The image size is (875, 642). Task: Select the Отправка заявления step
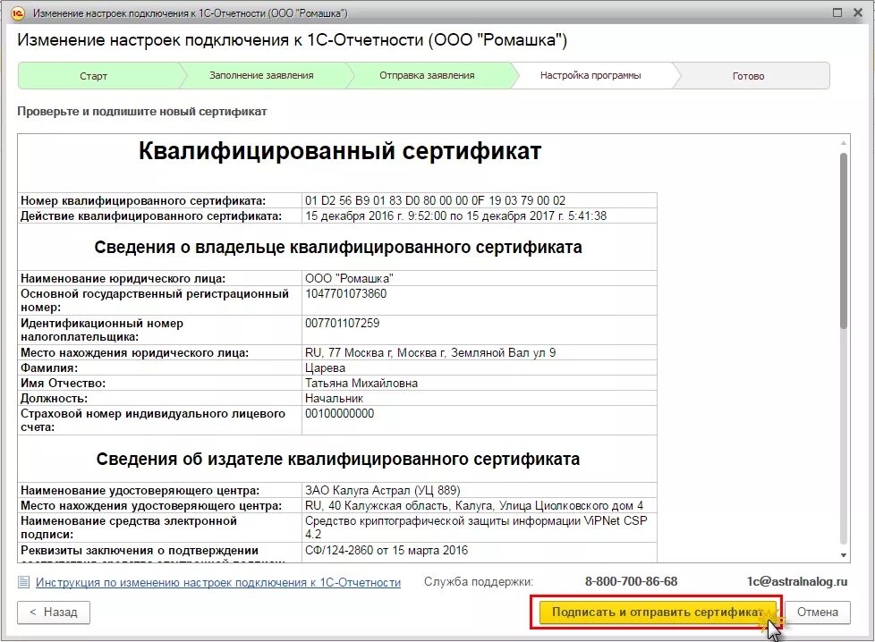427,75
